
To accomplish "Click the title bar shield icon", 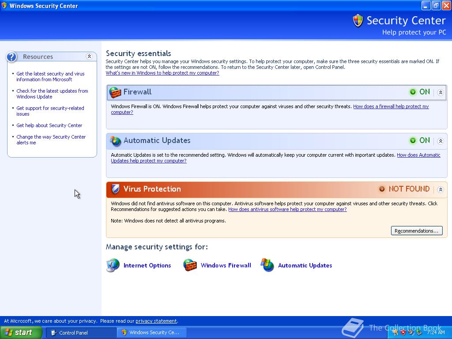I will tap(4, 5).
